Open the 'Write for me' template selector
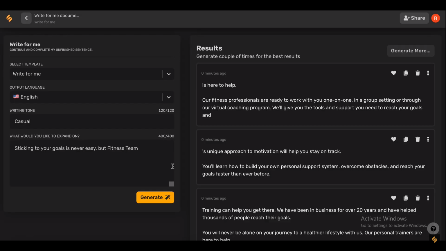 pos(92,74)
